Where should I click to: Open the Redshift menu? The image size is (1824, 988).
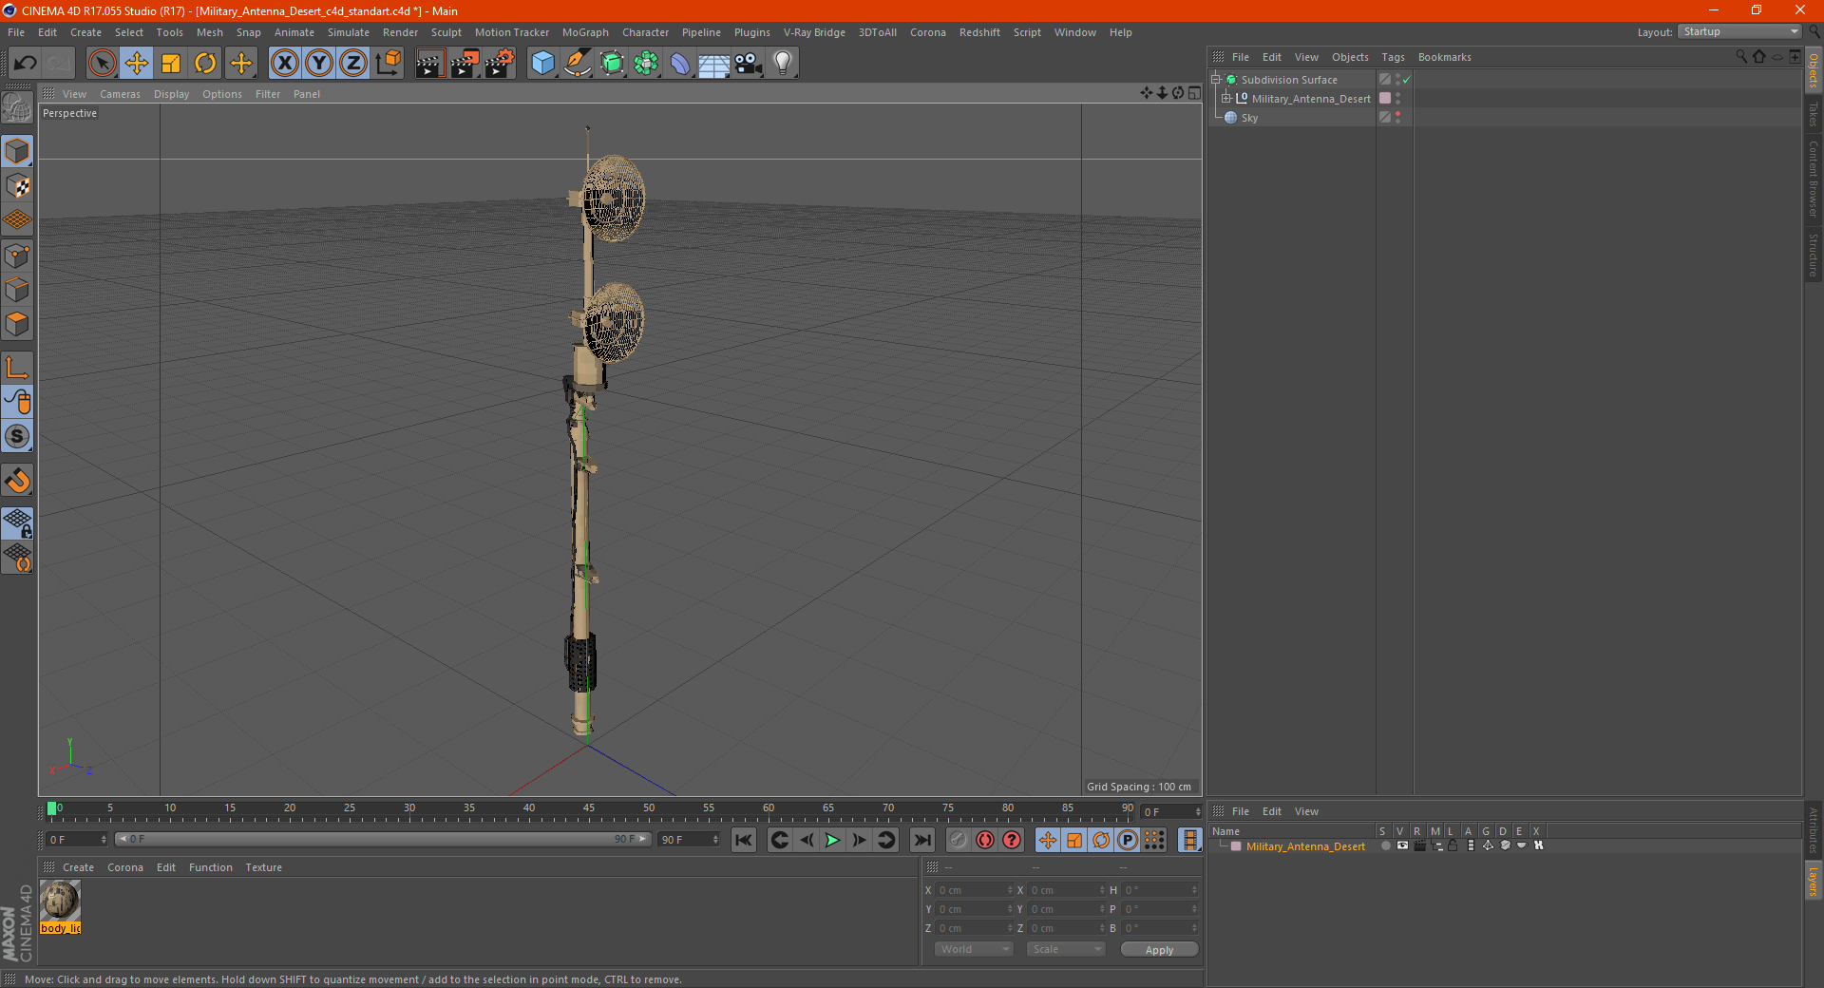click(x=979, y=32)
